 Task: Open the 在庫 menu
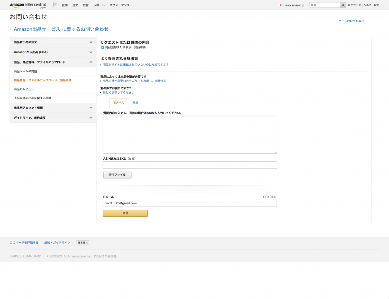point(65,5)
